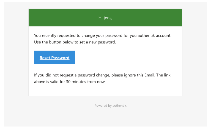
Task: Click the "Hi jens," greeting text
Action: pyautogui.click(x=105, y=18)
